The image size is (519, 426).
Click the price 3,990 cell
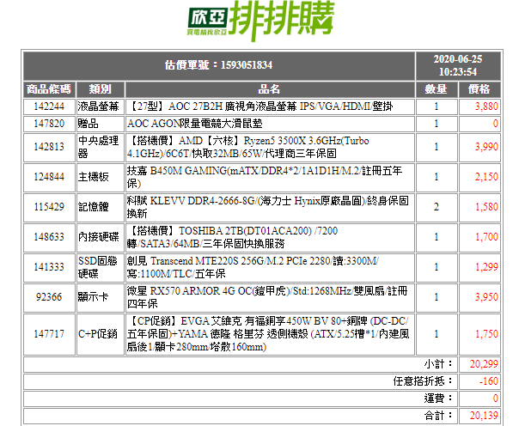tap(479, 147)
